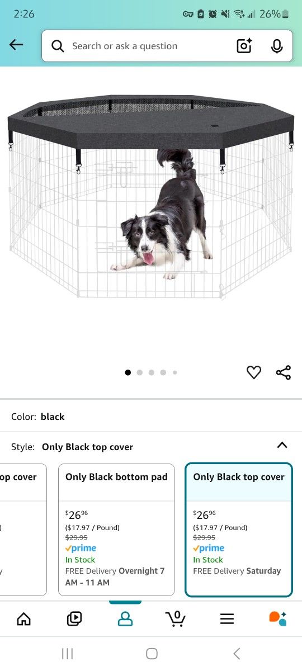
Task: Open the shopping cart icon
Action: click(x=176, y=618)
